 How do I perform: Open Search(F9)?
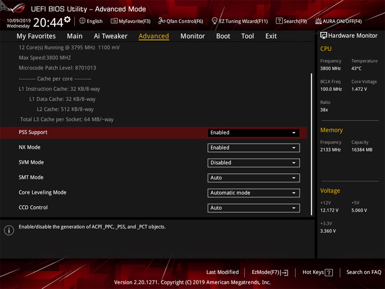[x=291, y=21]
